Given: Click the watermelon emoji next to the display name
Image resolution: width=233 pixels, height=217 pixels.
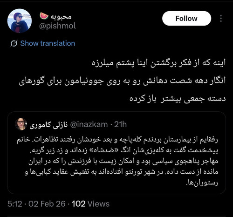Looking at the screenshot, I should tap(44, 16).
